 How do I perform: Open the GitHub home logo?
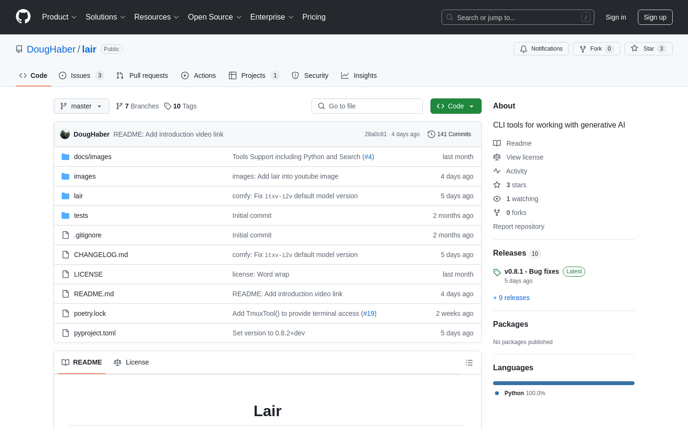click(x=23, y=17)
